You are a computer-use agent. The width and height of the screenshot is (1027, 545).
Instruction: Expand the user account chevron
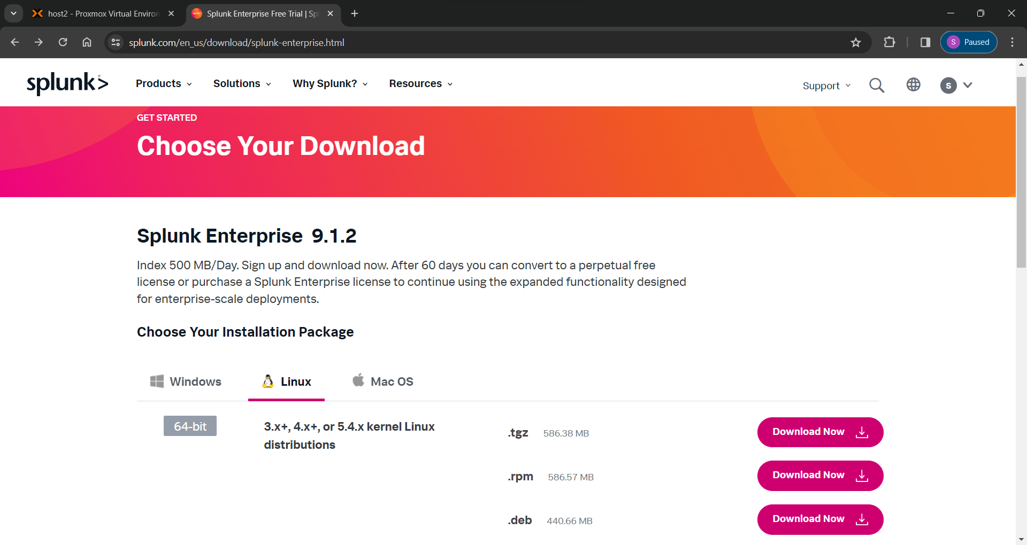pos(968,85)
